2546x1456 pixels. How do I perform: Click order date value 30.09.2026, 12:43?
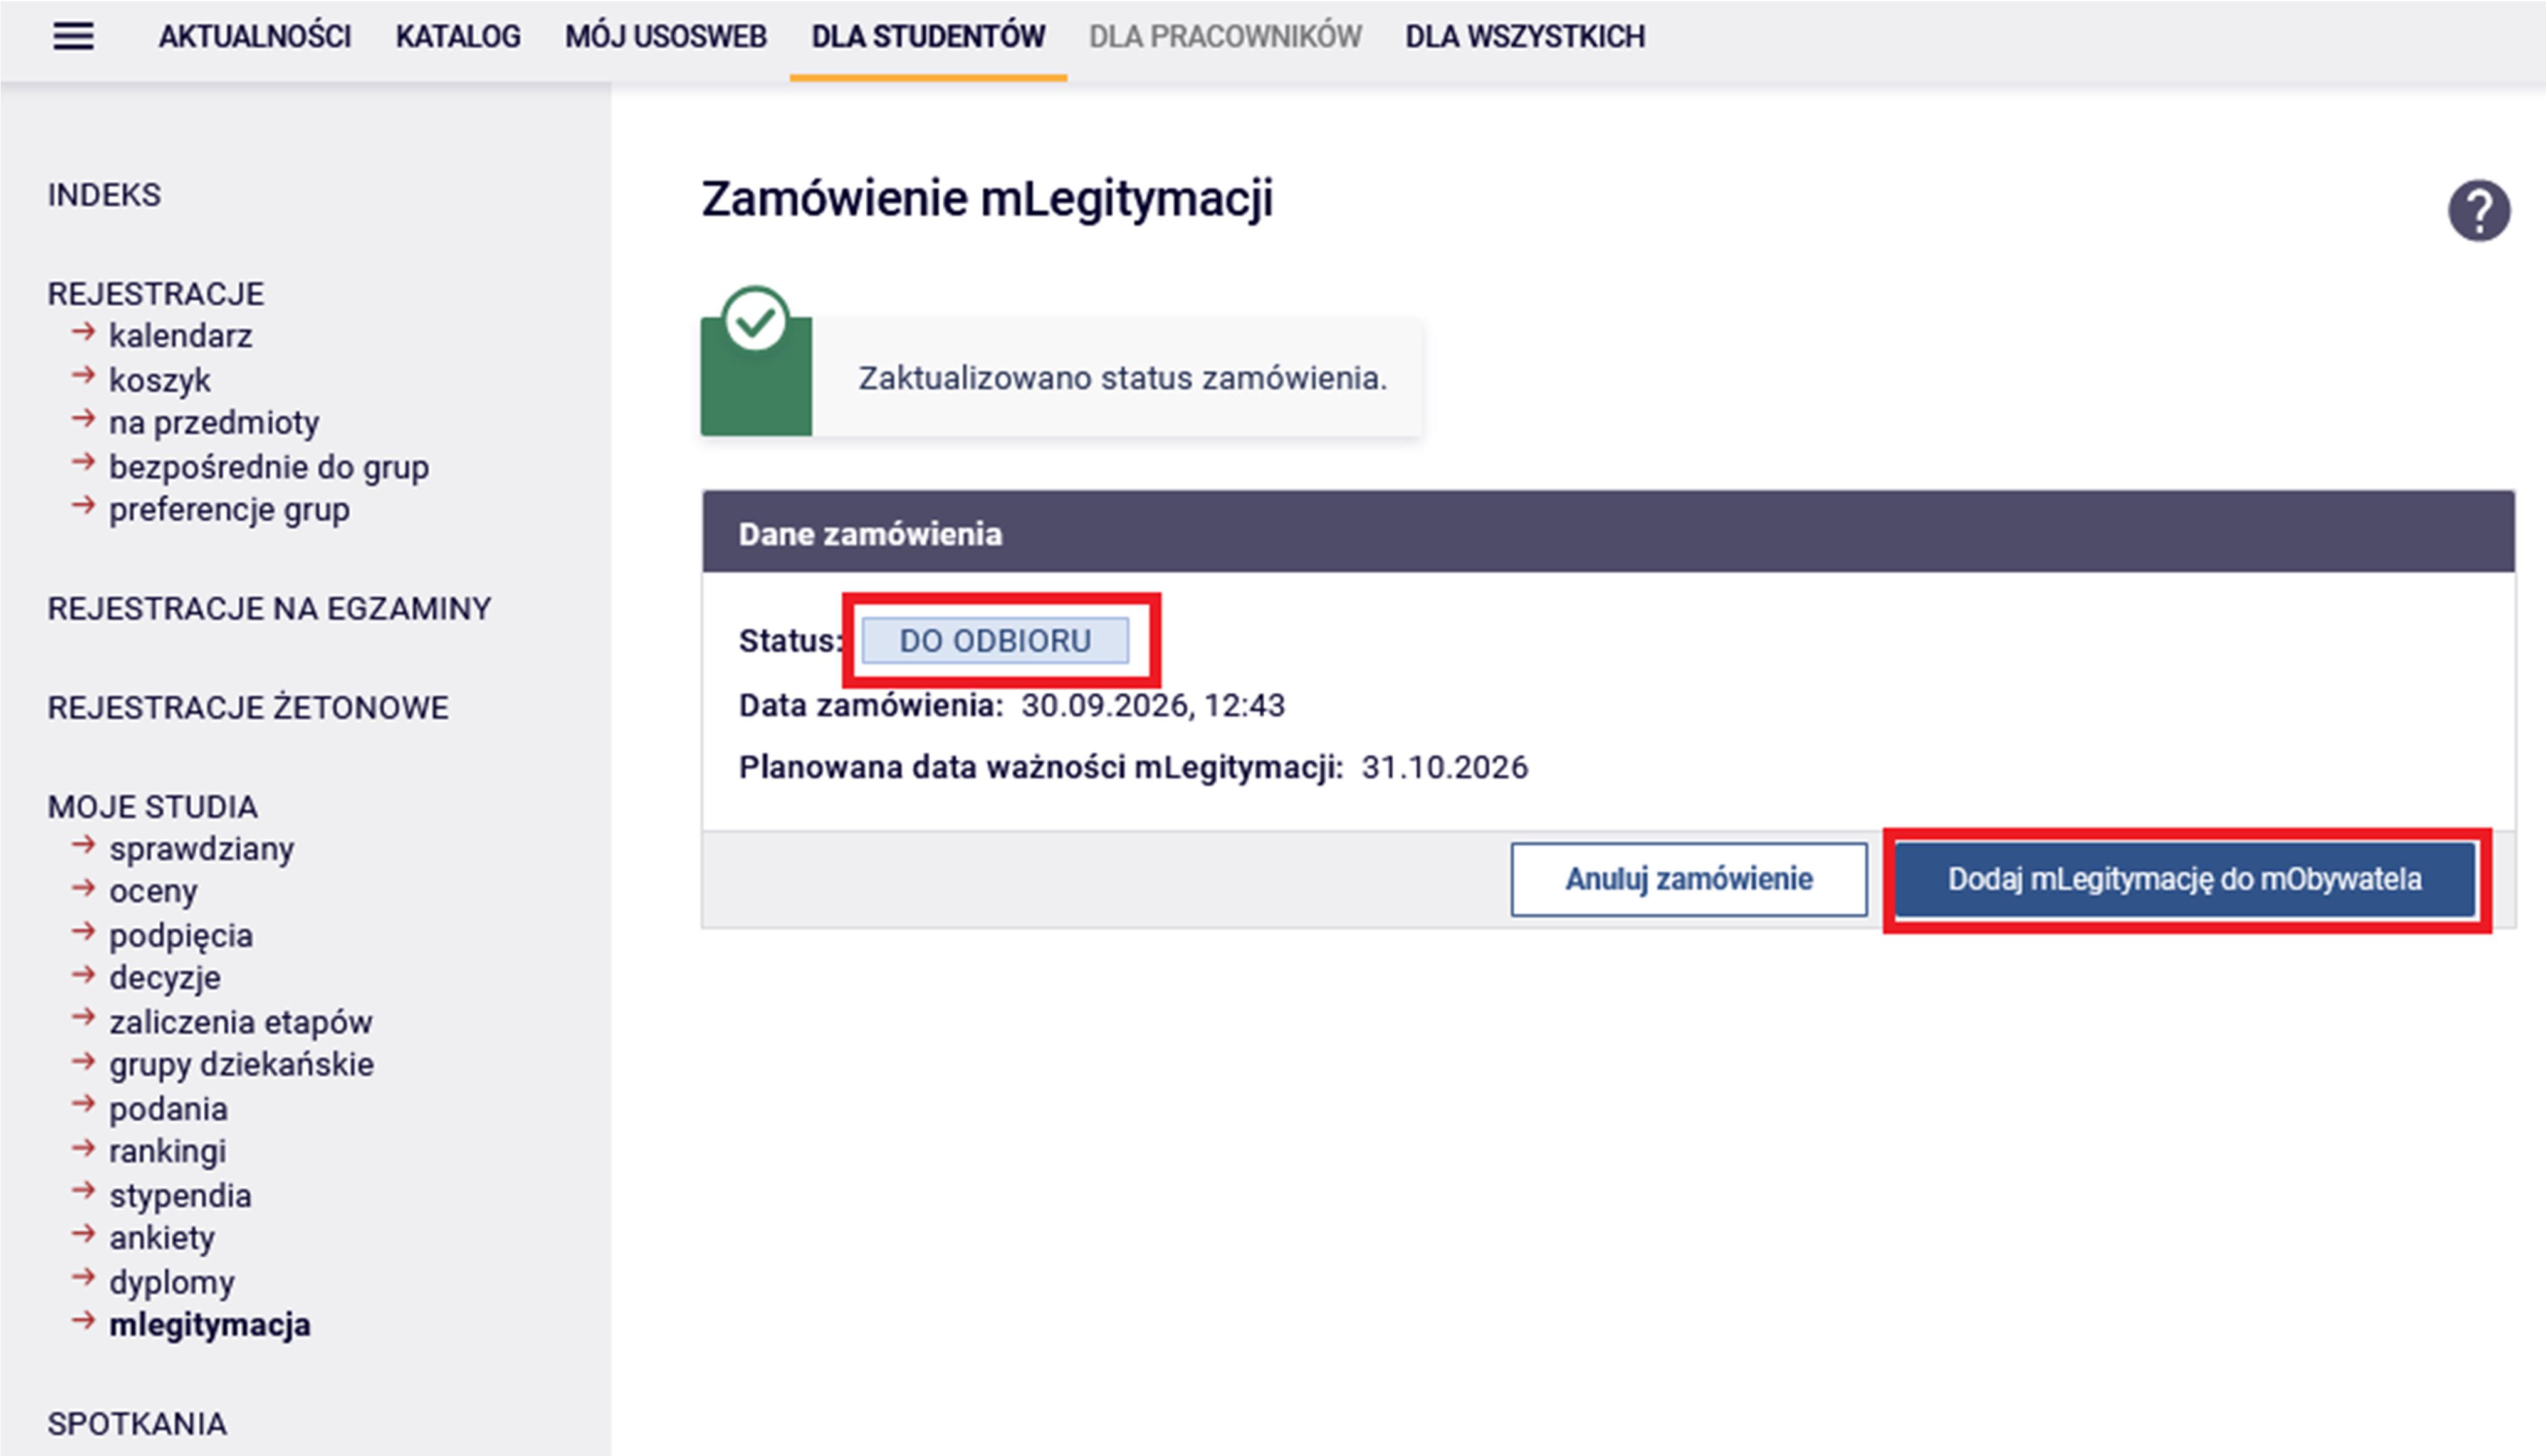click(1153, 706)
